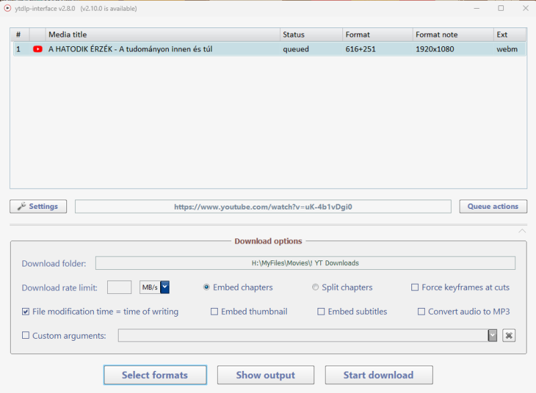536x393 pixels.
Task: Click the Ext column header
Action: [510, 35]
